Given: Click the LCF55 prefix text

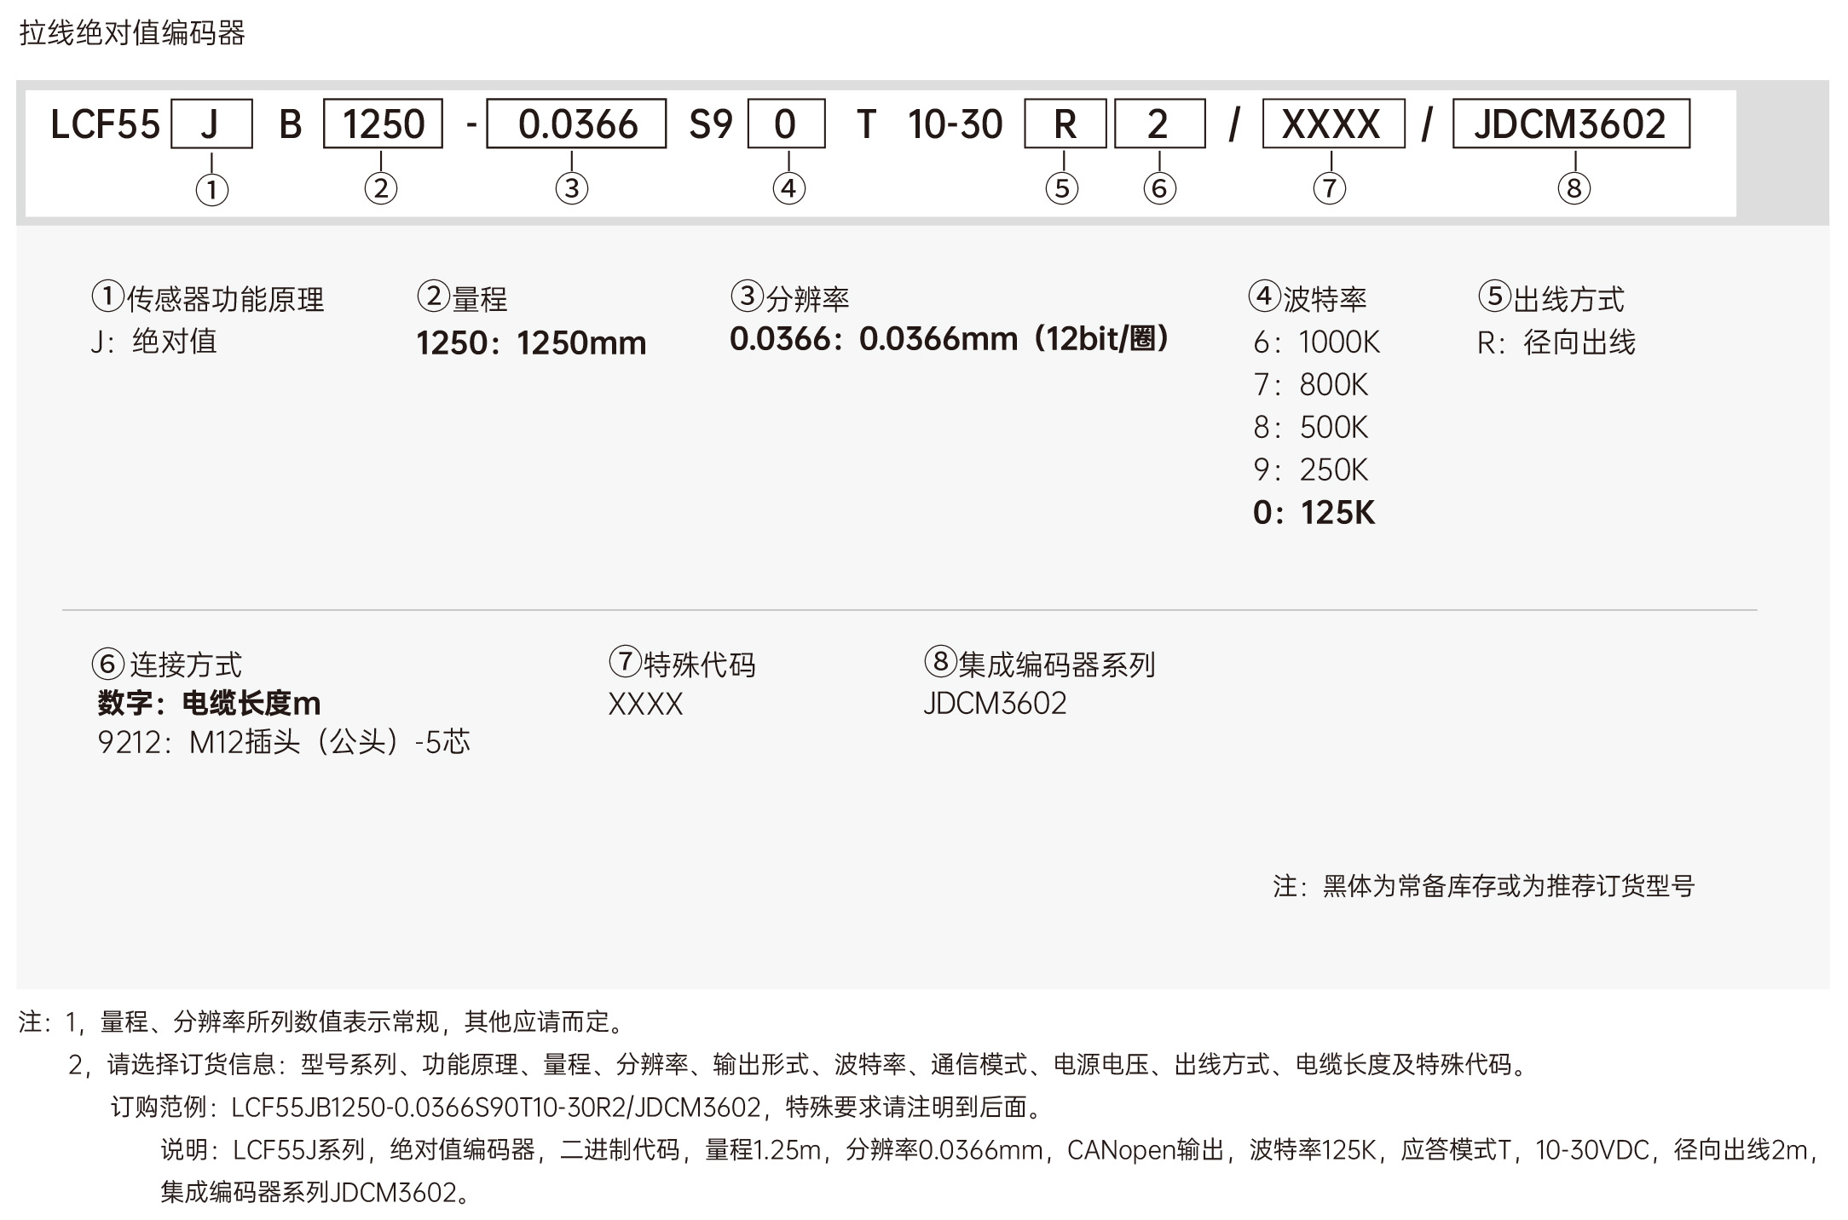Looking at the screenshot, I should tap(105, 125).
